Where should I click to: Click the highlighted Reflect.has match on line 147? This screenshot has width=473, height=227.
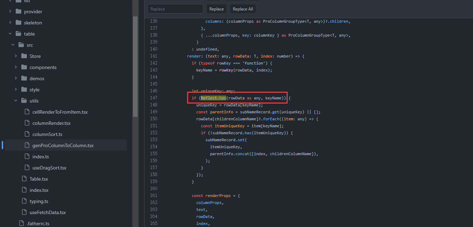[213, 98]
